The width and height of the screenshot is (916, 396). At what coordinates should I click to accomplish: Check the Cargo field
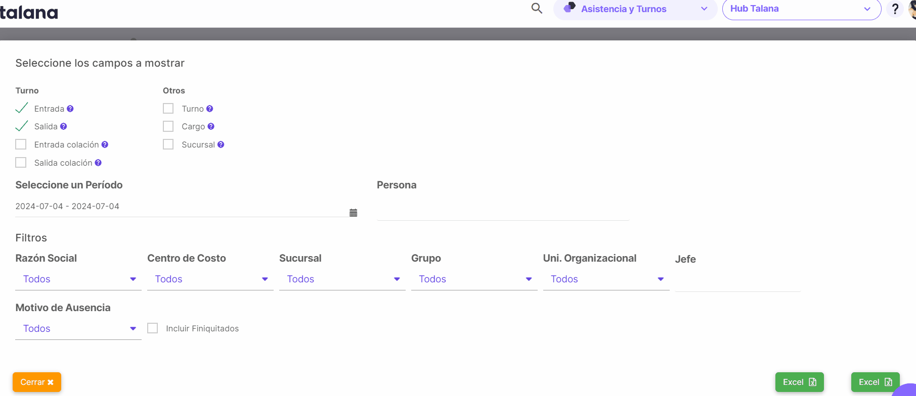pyautogui.click(x=168, y=126)
